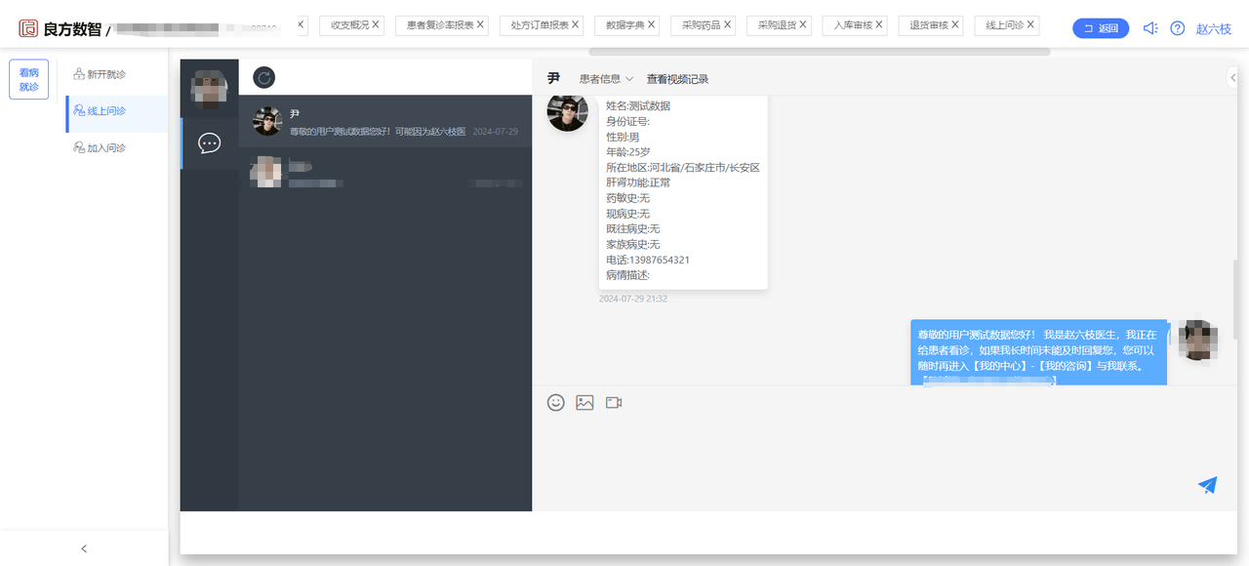The height and width of the screenshot is (566, 1249).
Task: Switch to the 入库审核 tab
Action: tap(853, 25)
